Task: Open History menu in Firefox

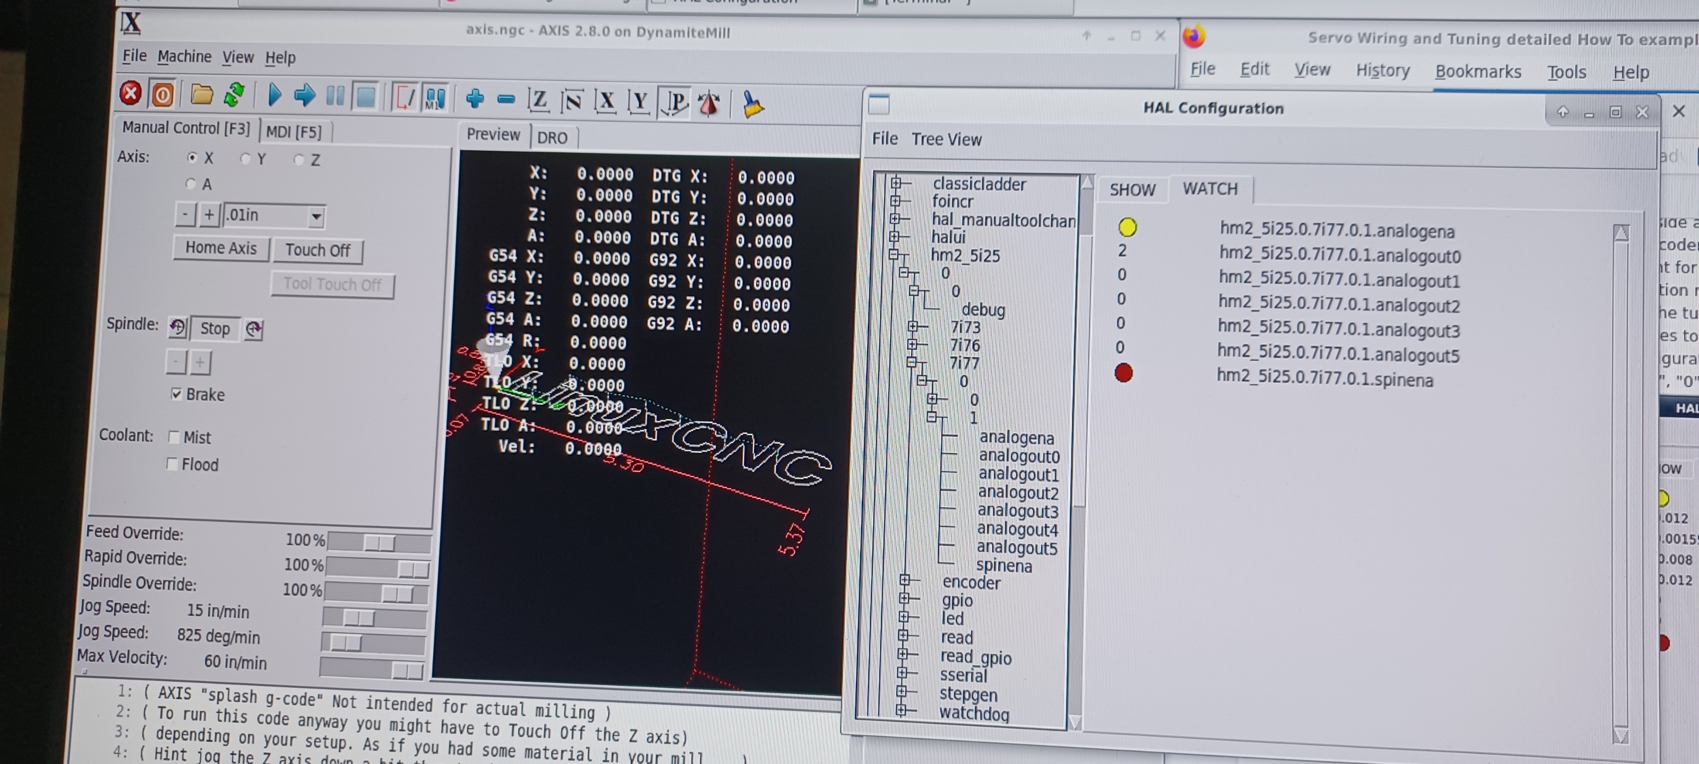Action: tap(1383, 70)
